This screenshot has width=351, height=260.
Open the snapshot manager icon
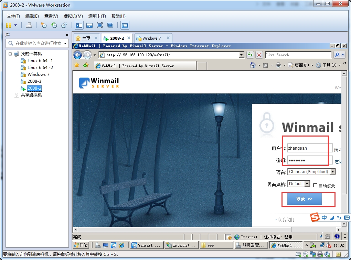[64, 25]
